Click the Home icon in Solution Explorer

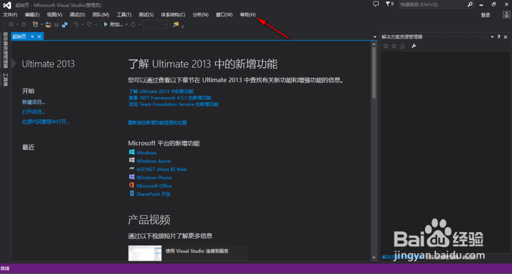coord(403,46)
